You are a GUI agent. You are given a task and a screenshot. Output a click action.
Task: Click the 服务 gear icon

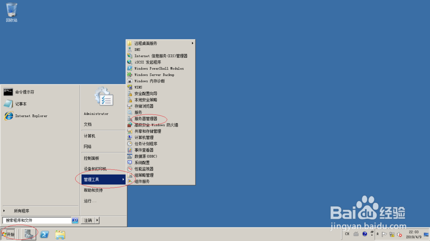[x=130, y=112]
